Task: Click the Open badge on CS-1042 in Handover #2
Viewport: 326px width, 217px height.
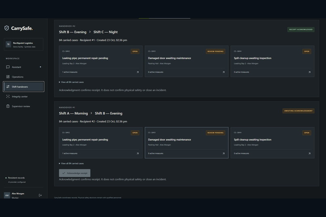Action: (x=135, y=51)
